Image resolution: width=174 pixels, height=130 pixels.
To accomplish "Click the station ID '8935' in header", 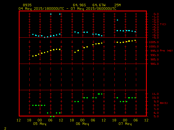I will pos(27,5).
